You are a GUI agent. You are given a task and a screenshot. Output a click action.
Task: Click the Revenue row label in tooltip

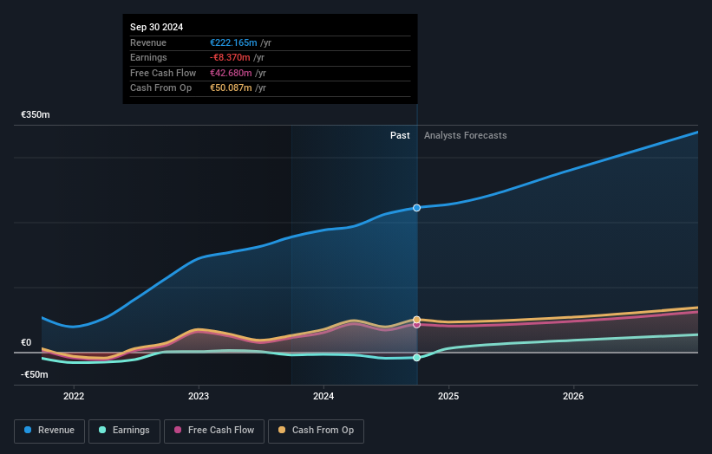click(x=148, y=42)
